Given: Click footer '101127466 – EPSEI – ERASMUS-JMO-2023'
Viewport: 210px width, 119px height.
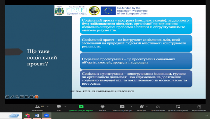Looking at the screenshot, I should pyautogui.click(x=102, y=91).
